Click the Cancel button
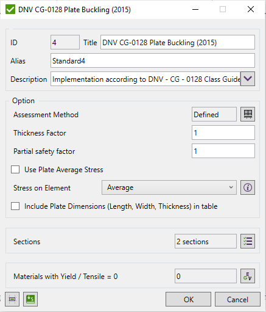266x312 pixels. click(237, 299)
